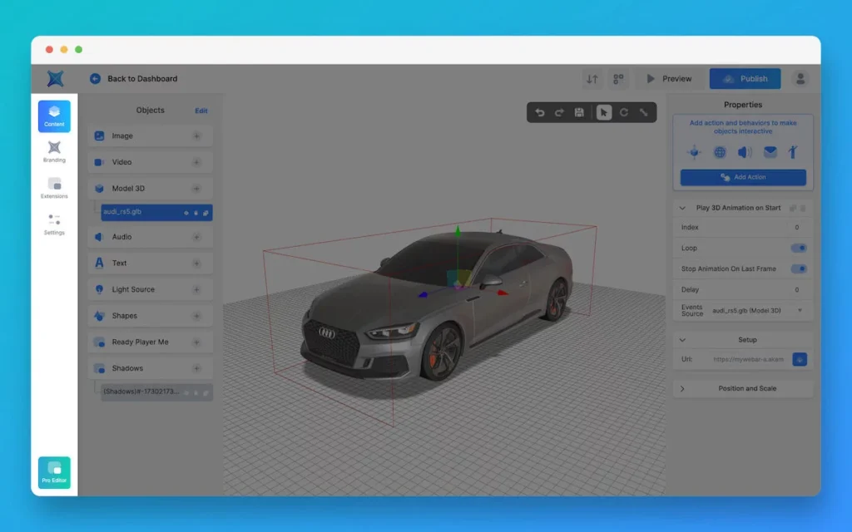Viewport: 852px width, 532px height.
Task: Click the blue Add Action button
Action: 743,177
